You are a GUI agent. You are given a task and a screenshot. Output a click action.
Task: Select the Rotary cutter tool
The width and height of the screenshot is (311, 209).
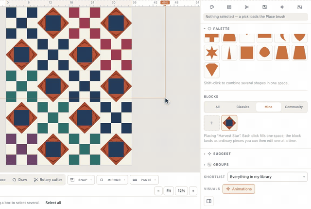click(48, 180)
